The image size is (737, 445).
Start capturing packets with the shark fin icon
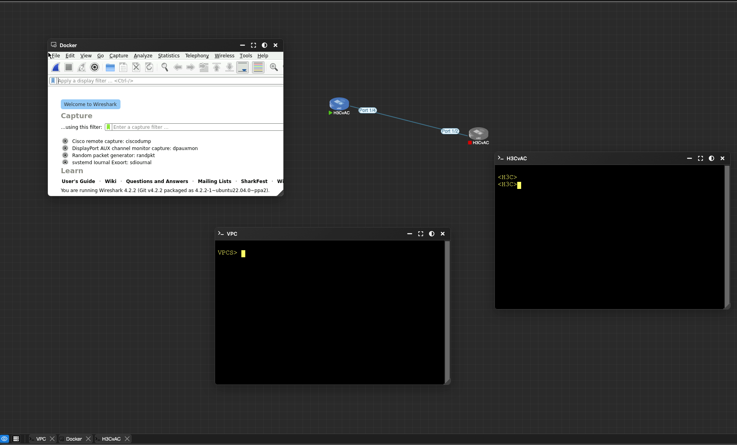(56, 67)
